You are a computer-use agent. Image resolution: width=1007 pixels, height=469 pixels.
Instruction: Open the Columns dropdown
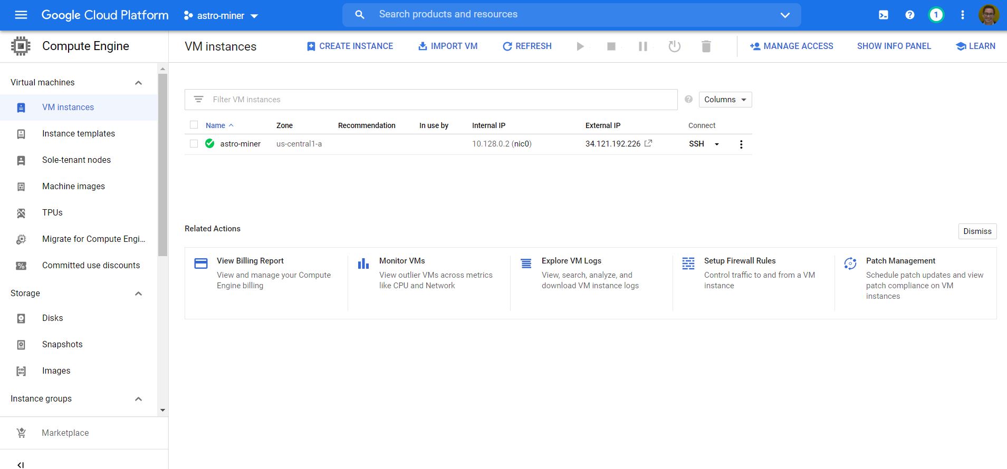click(725, 100)
